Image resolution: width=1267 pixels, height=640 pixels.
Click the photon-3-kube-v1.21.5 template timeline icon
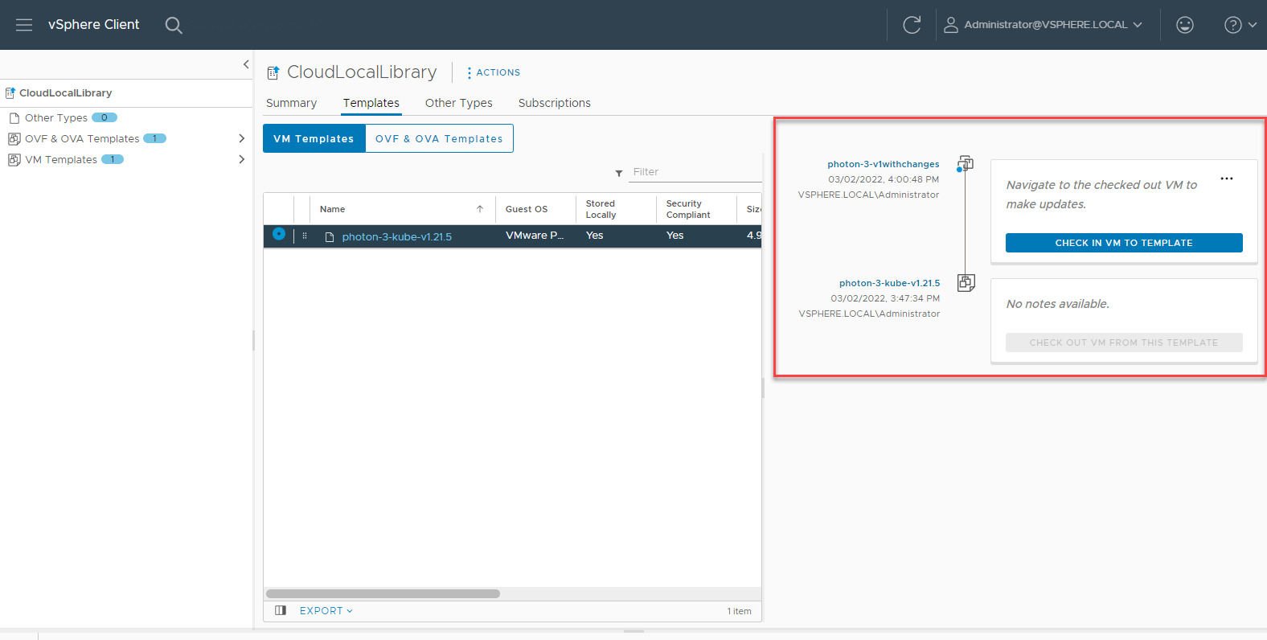pos(966,282)
